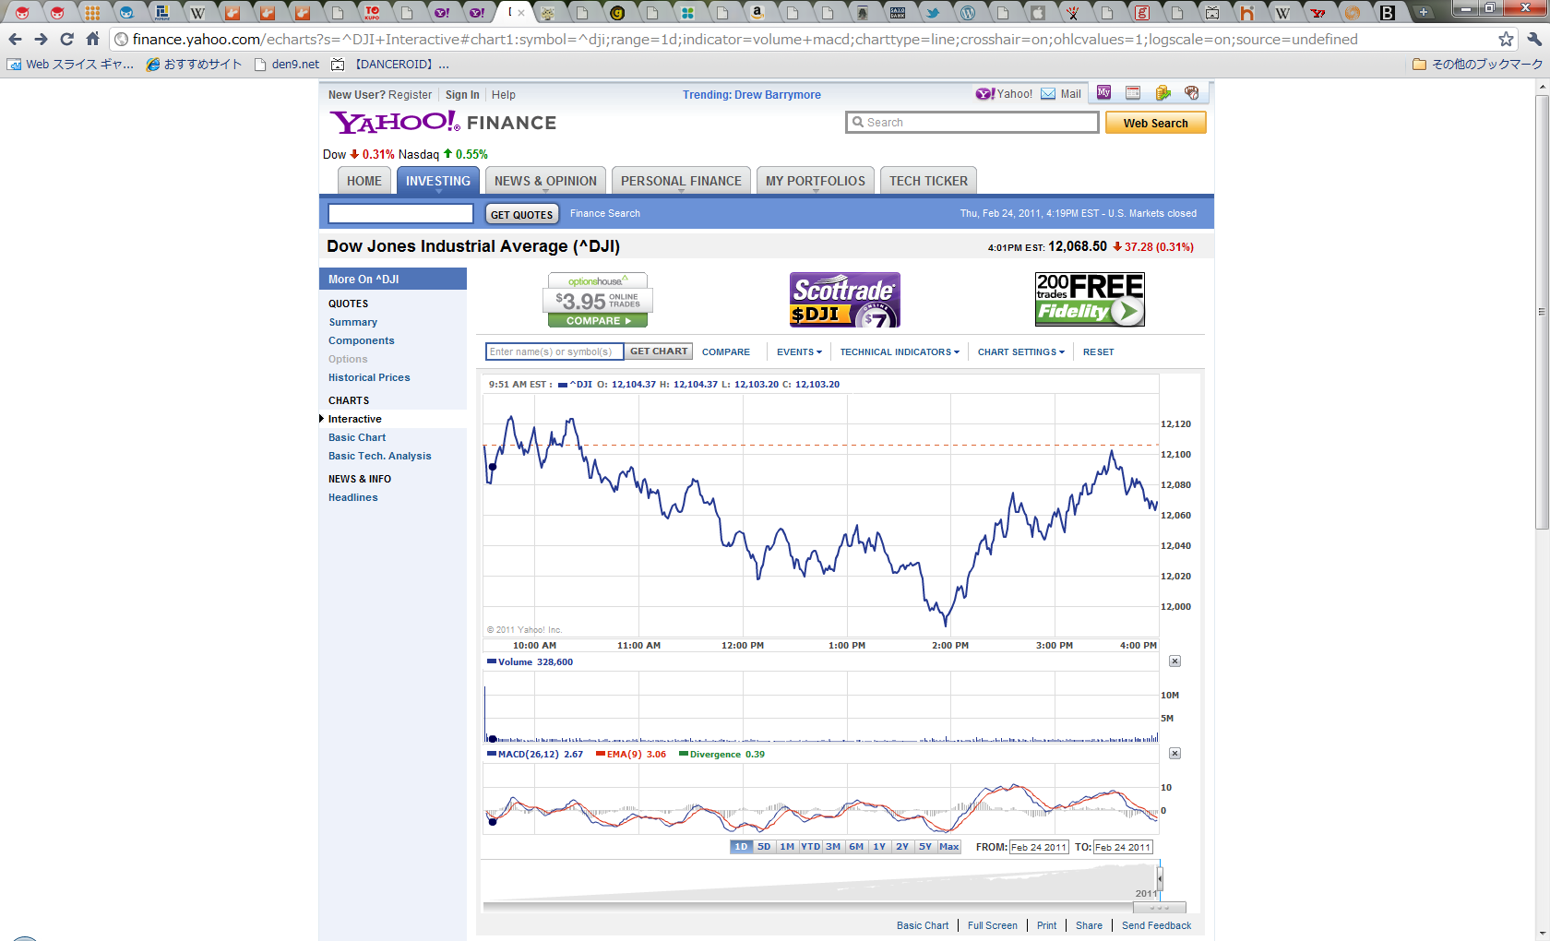Click the Compare link
Image resolution: width=1550 pixels, height=941 pixels.
pyautogui.click(x=726, y=351)
